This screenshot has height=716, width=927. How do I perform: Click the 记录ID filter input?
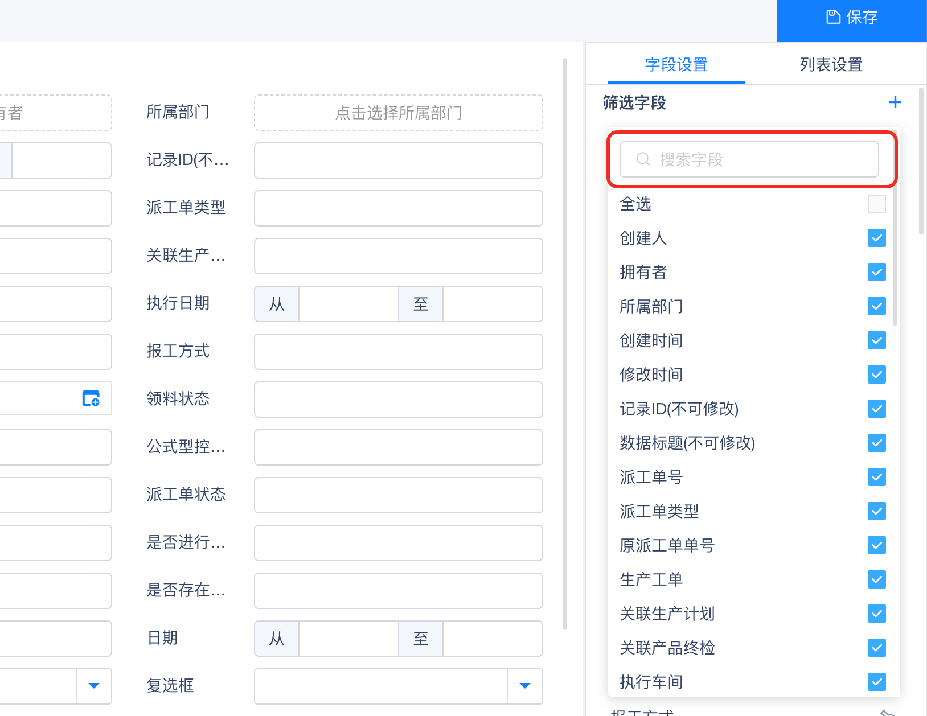[x=399, y=161]
